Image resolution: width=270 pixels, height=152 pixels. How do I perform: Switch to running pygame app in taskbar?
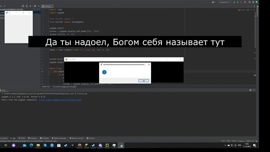coord(121,145)
